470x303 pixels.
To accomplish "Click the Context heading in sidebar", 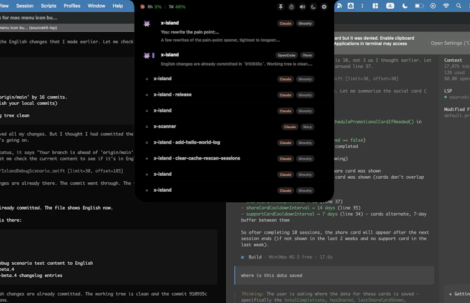I will (453, 60).
